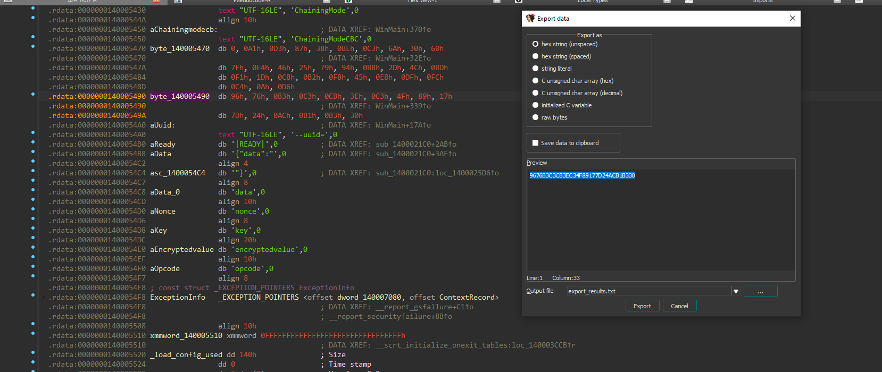
Task: Click the aUuid label
Action: (x=162, y=125)
